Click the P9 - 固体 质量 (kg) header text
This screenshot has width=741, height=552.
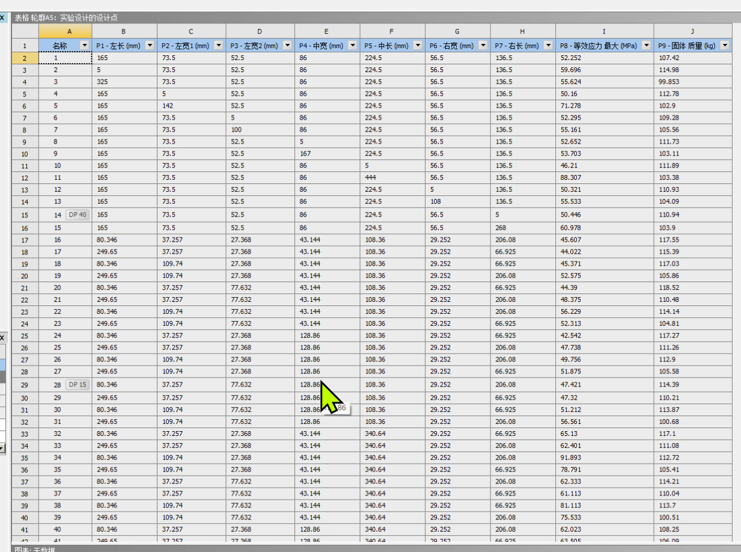coord(687,46)
